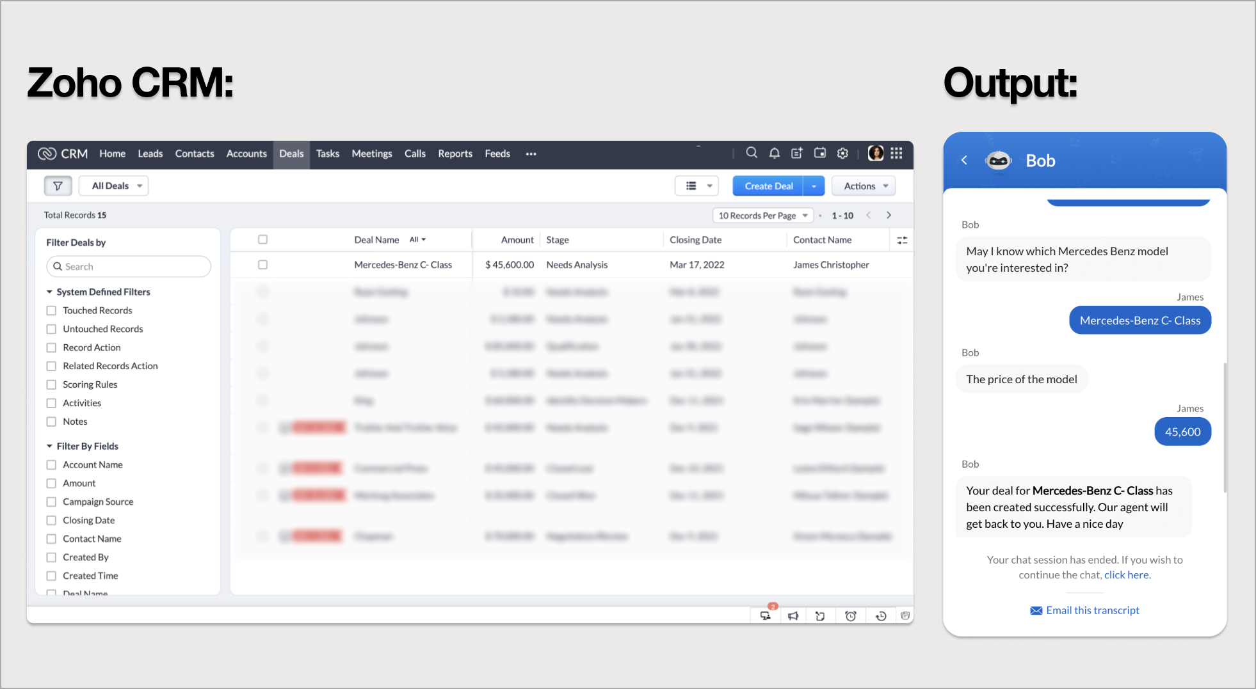The width and height of the screenshot is (1256, 689).
Task: Go to the Meetings tab
Action: 372,154
